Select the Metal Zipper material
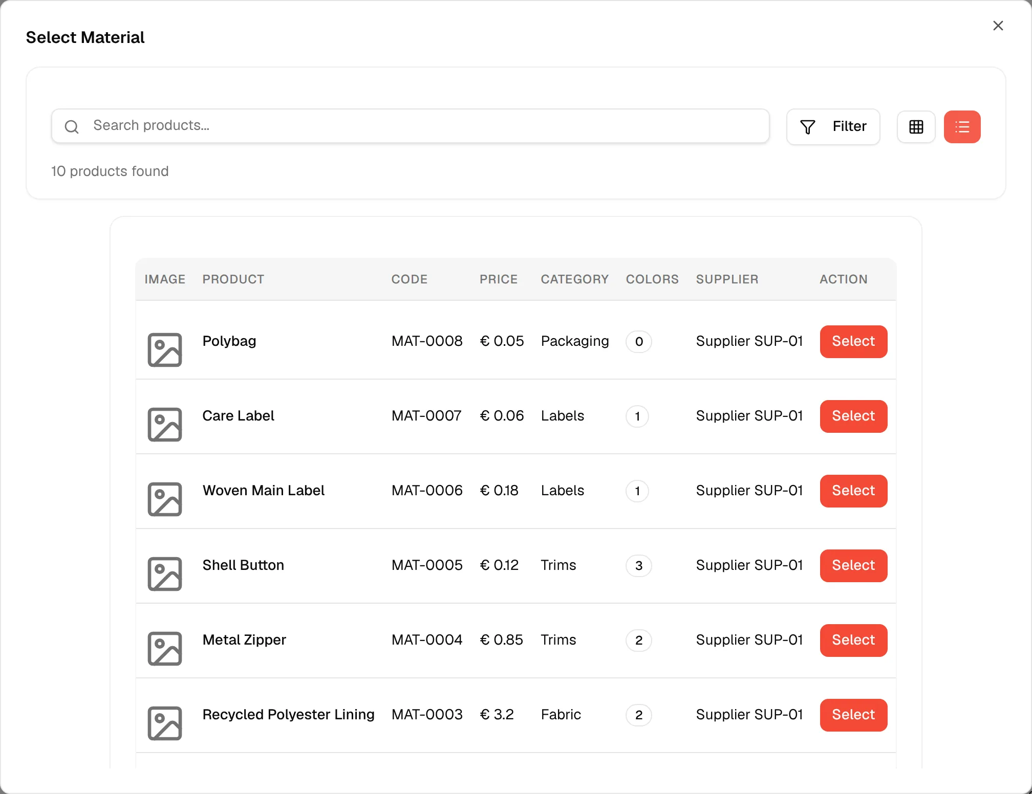 click(x=853, y=640)
